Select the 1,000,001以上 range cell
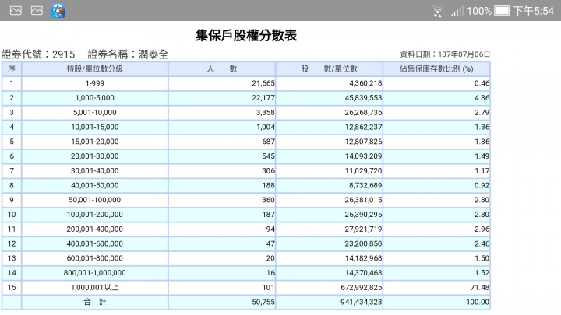This screenshot has width=561, height=315. click(x=95, y=288)
